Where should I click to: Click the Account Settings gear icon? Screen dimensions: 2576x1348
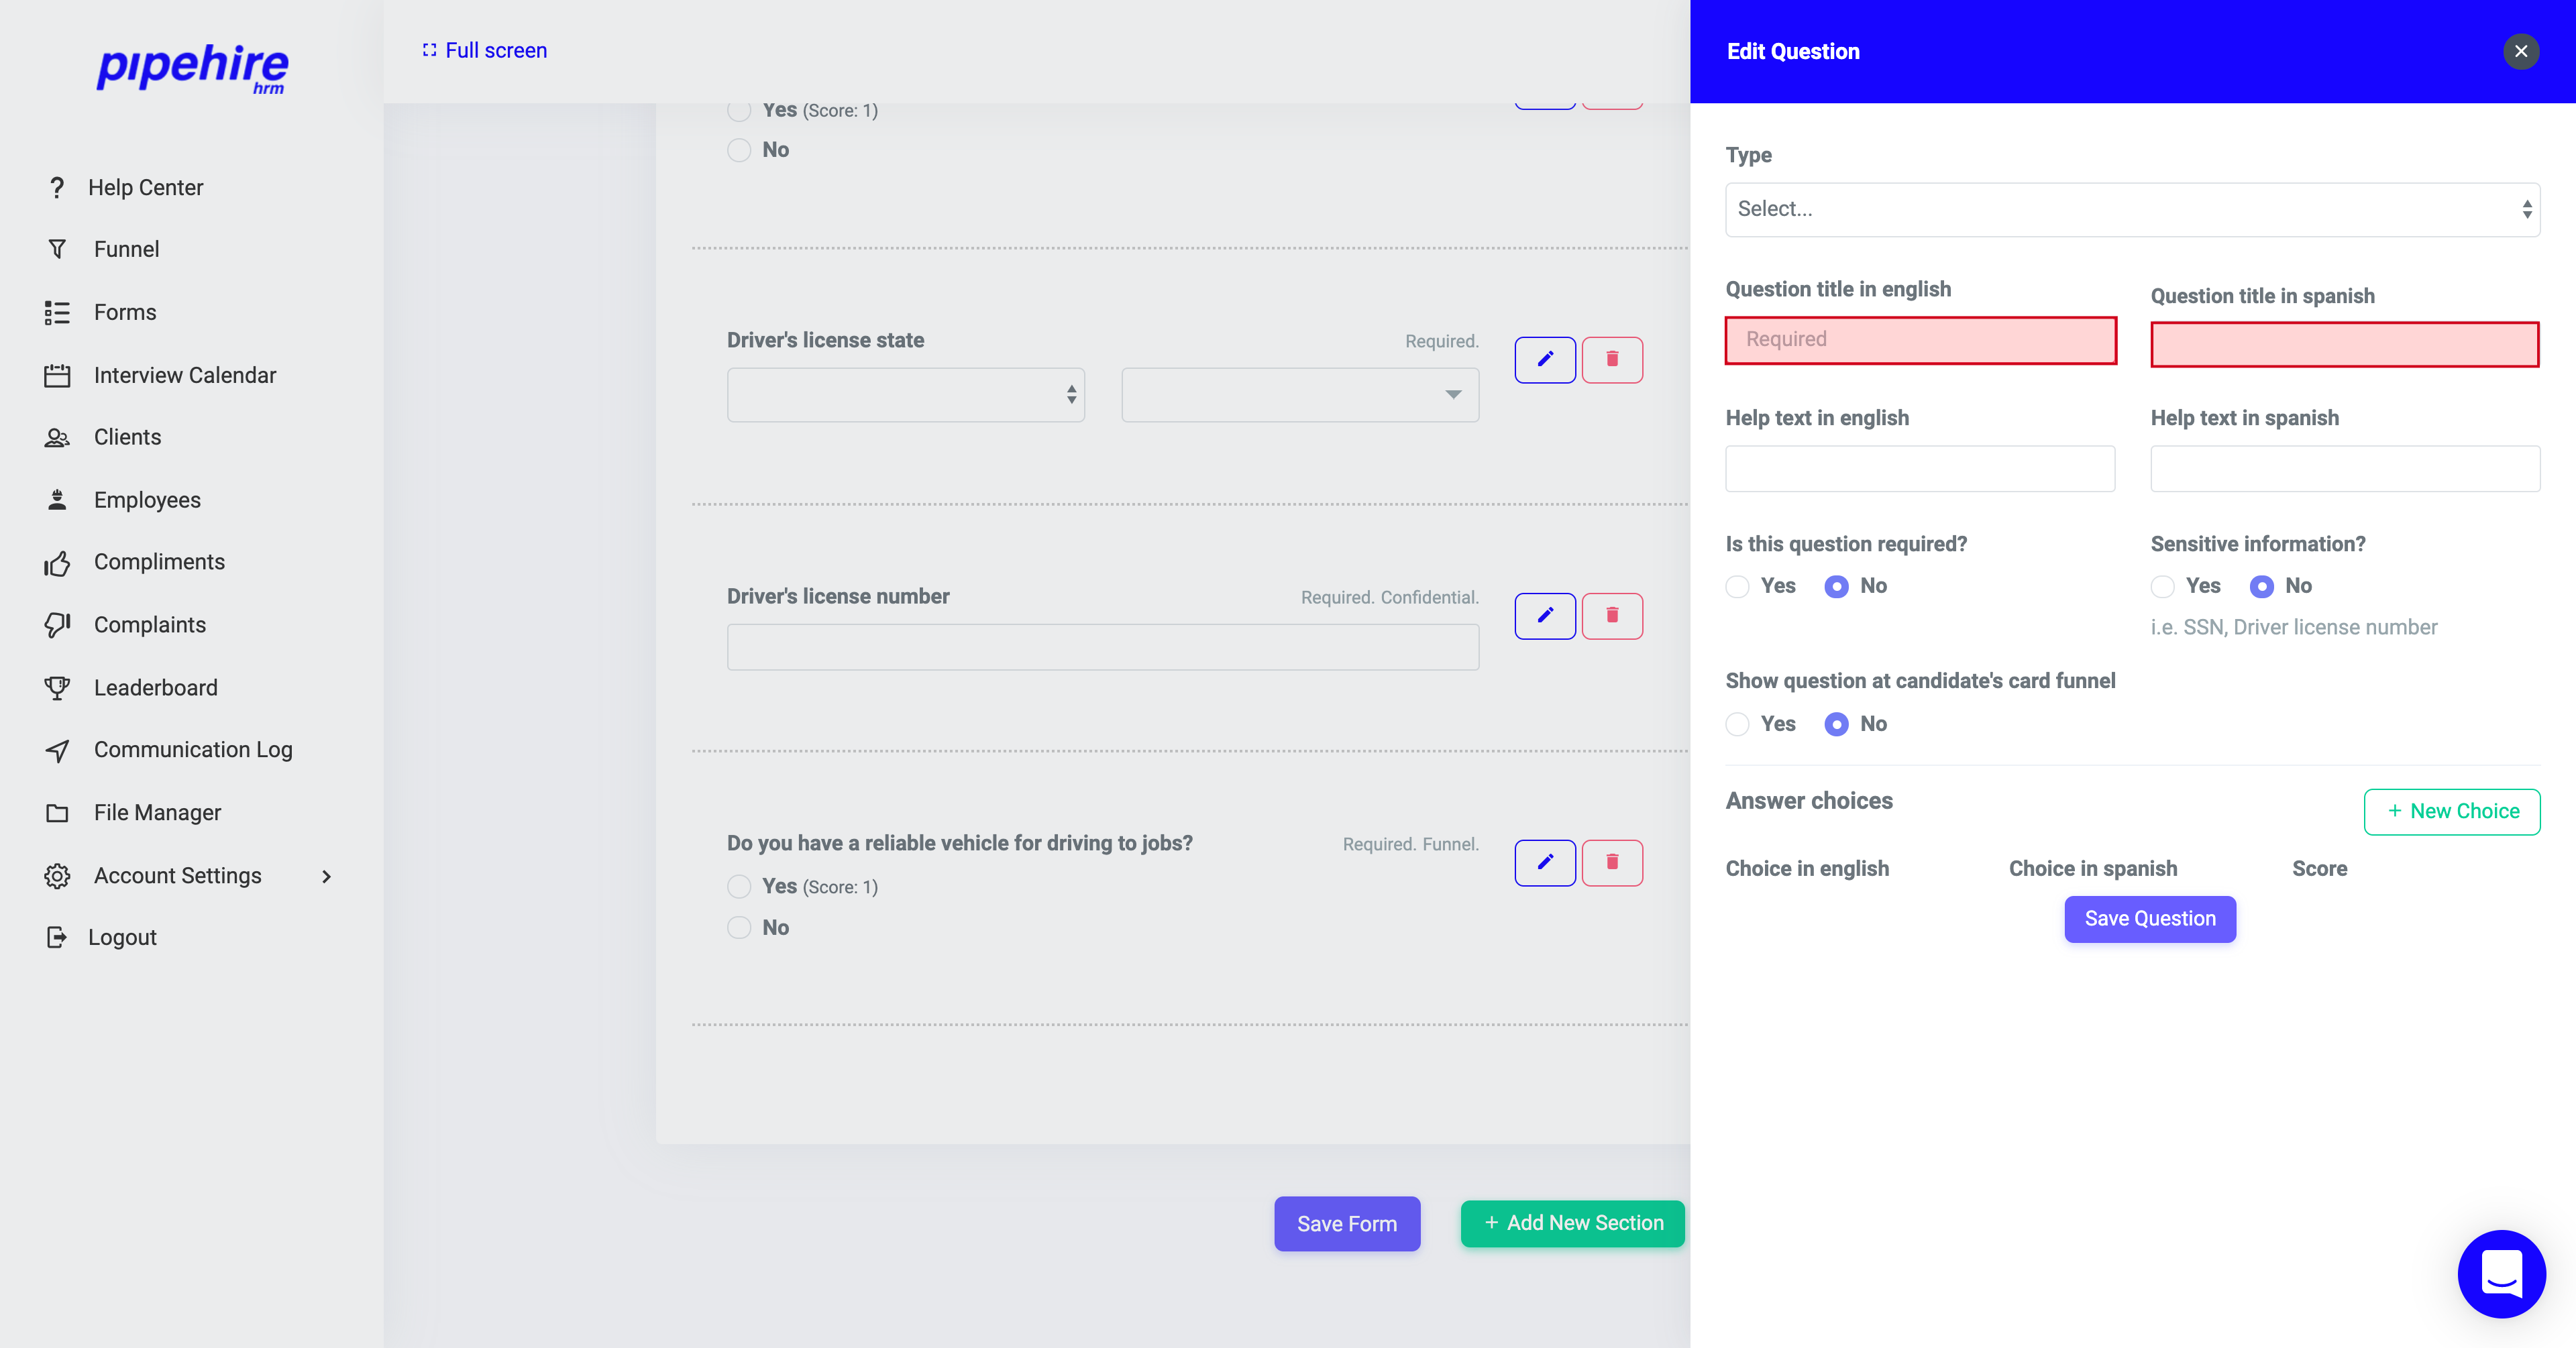57,876
